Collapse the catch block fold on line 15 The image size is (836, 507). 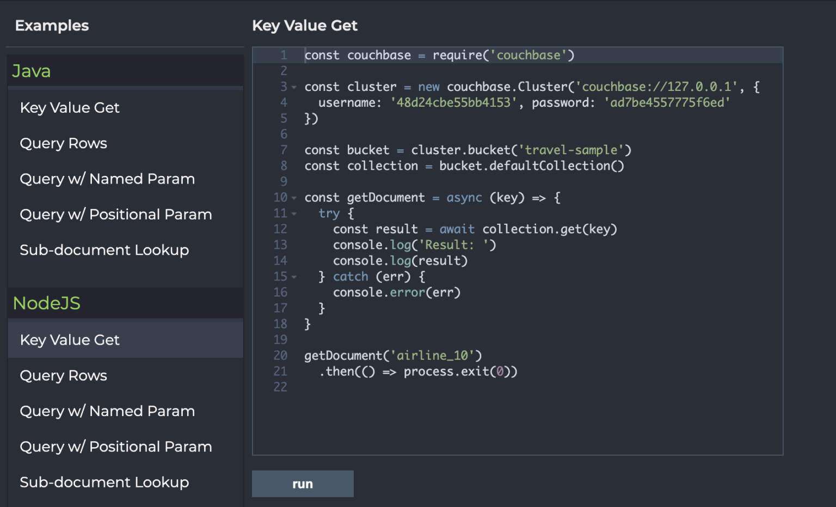293,277
